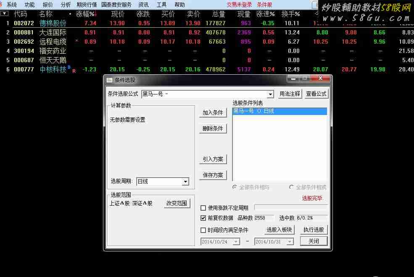Click the 删除条件 button
This screenshot has width=414, height=277.
(213, 128)
